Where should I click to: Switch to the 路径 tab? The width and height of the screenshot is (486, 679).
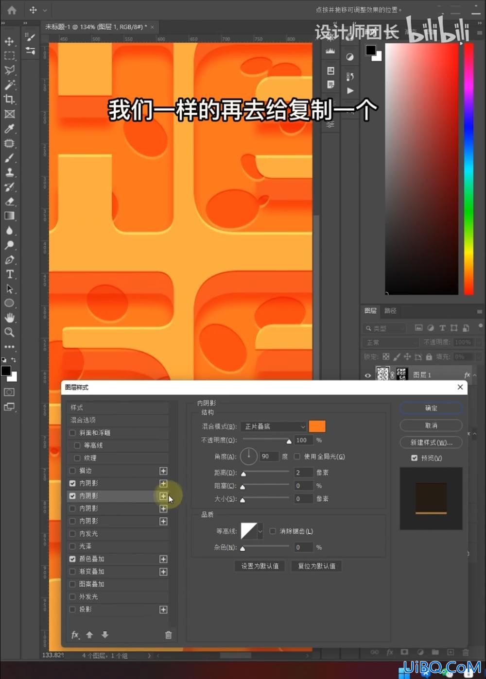(390, 311)
